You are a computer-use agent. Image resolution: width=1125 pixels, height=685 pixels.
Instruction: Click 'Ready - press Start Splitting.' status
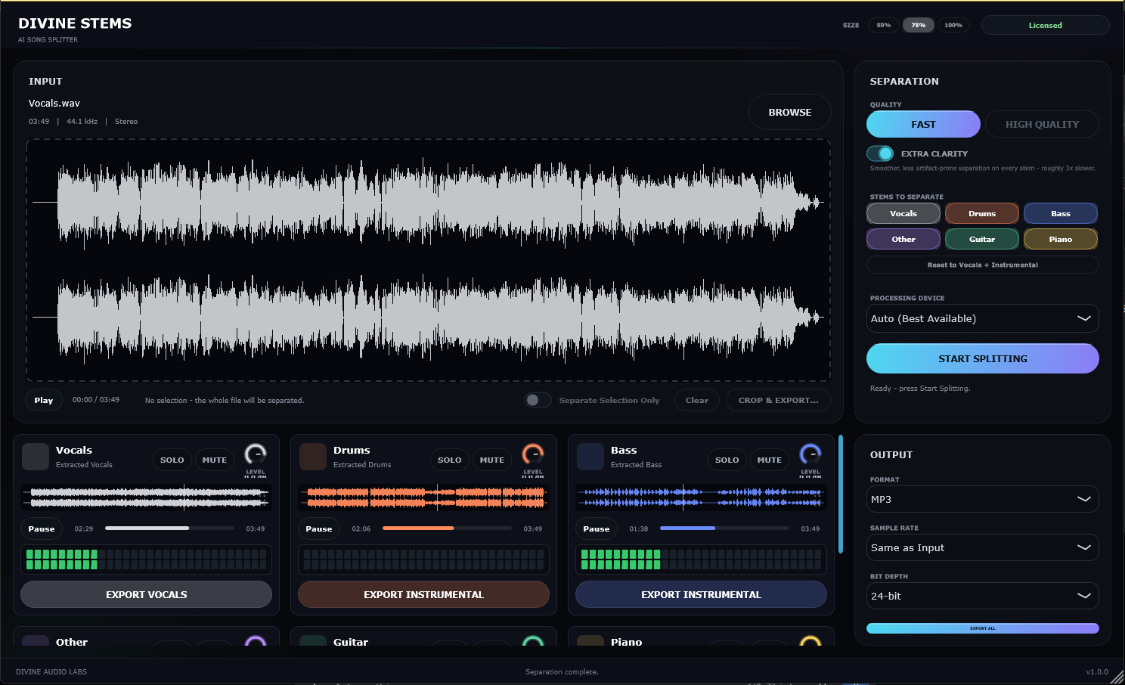920,389
